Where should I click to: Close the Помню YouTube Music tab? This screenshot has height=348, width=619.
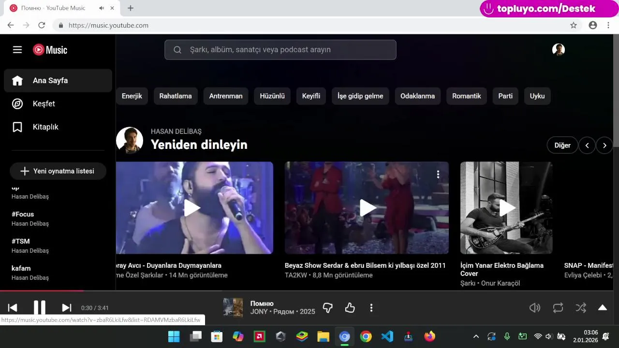pyautogui.click(x=113, y=8)
